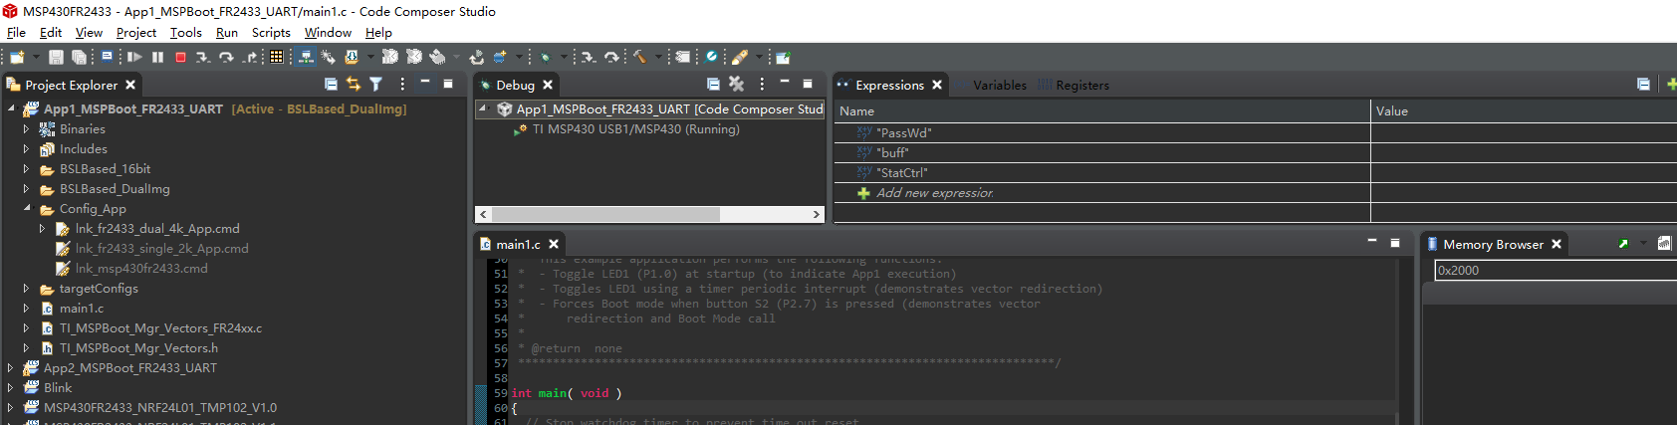Open Project Explorer view menu (three dots)
The image size is (1677, 425).
click(402, 85)
